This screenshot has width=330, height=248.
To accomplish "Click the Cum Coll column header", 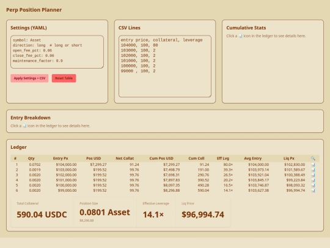I will click(196, 159).
